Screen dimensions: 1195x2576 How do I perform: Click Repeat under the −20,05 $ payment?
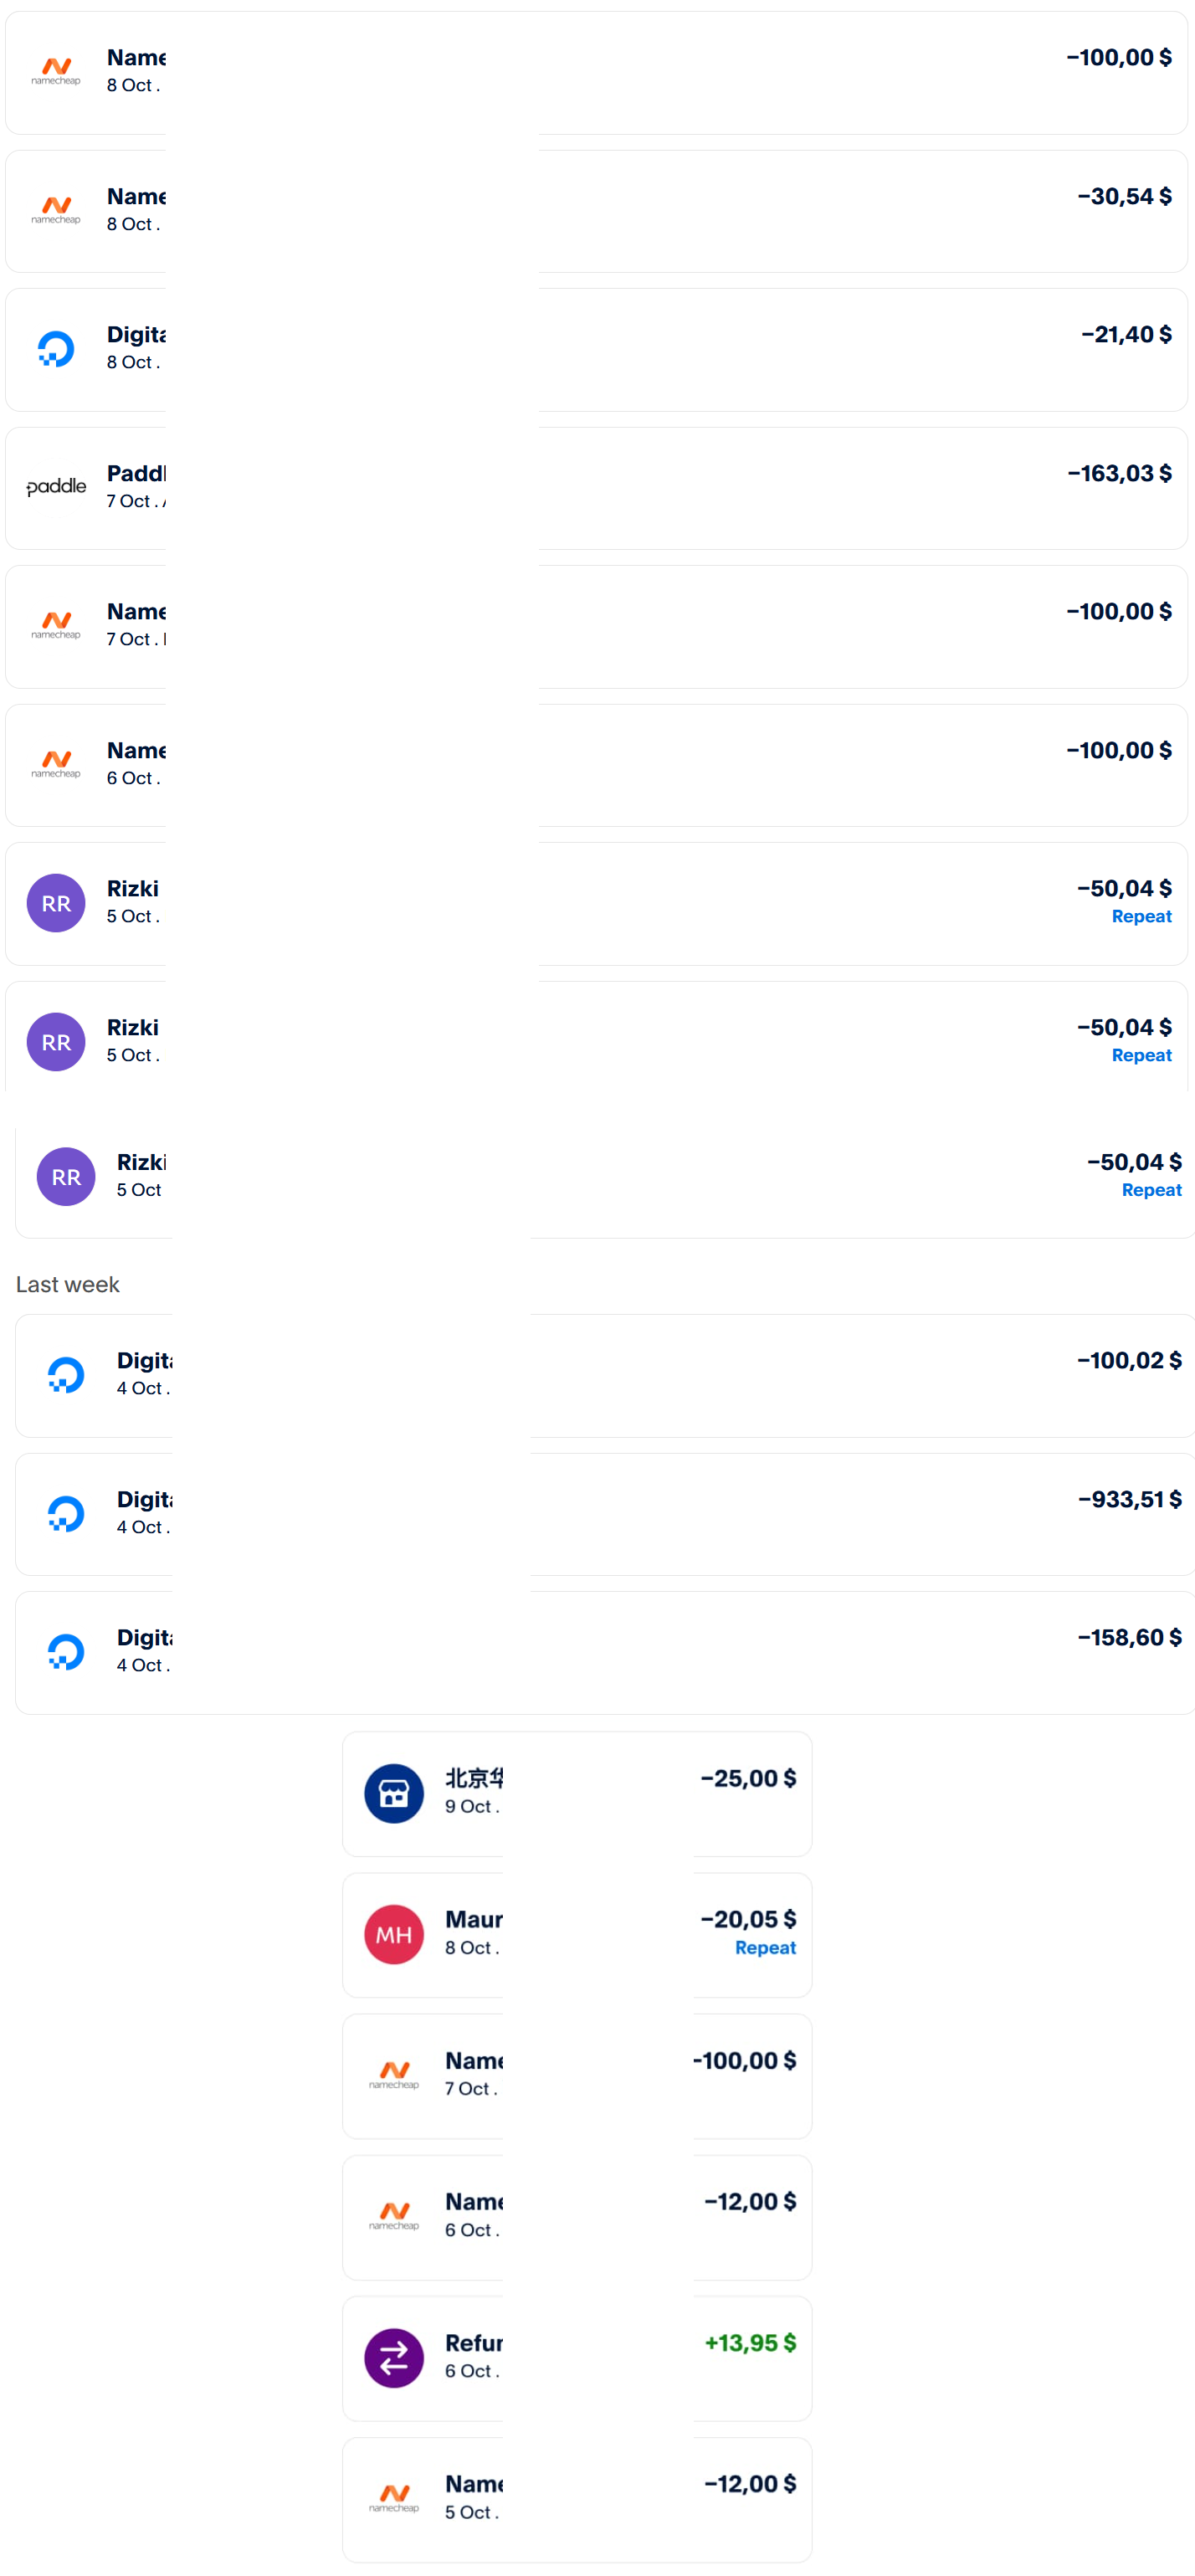tap(765, 1947)
